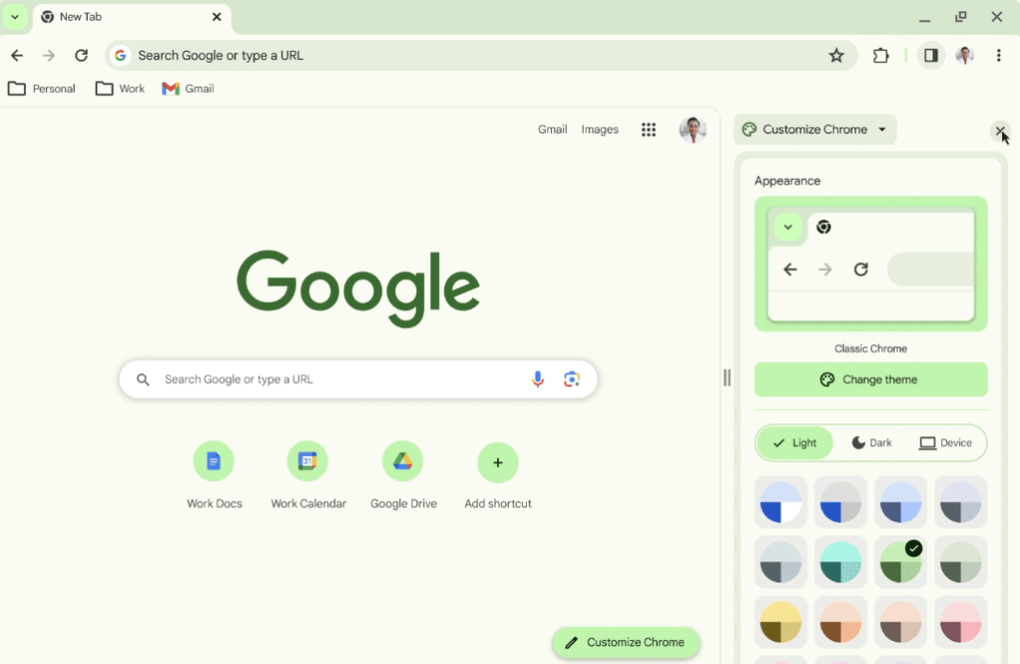Close the Customize Chrome side panel
This screenshot has width=1020, height=664.
(x=1000, y=130)
